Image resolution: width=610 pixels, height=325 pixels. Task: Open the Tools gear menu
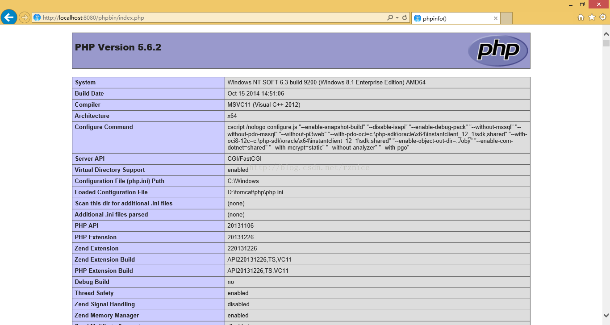(603, 17)
